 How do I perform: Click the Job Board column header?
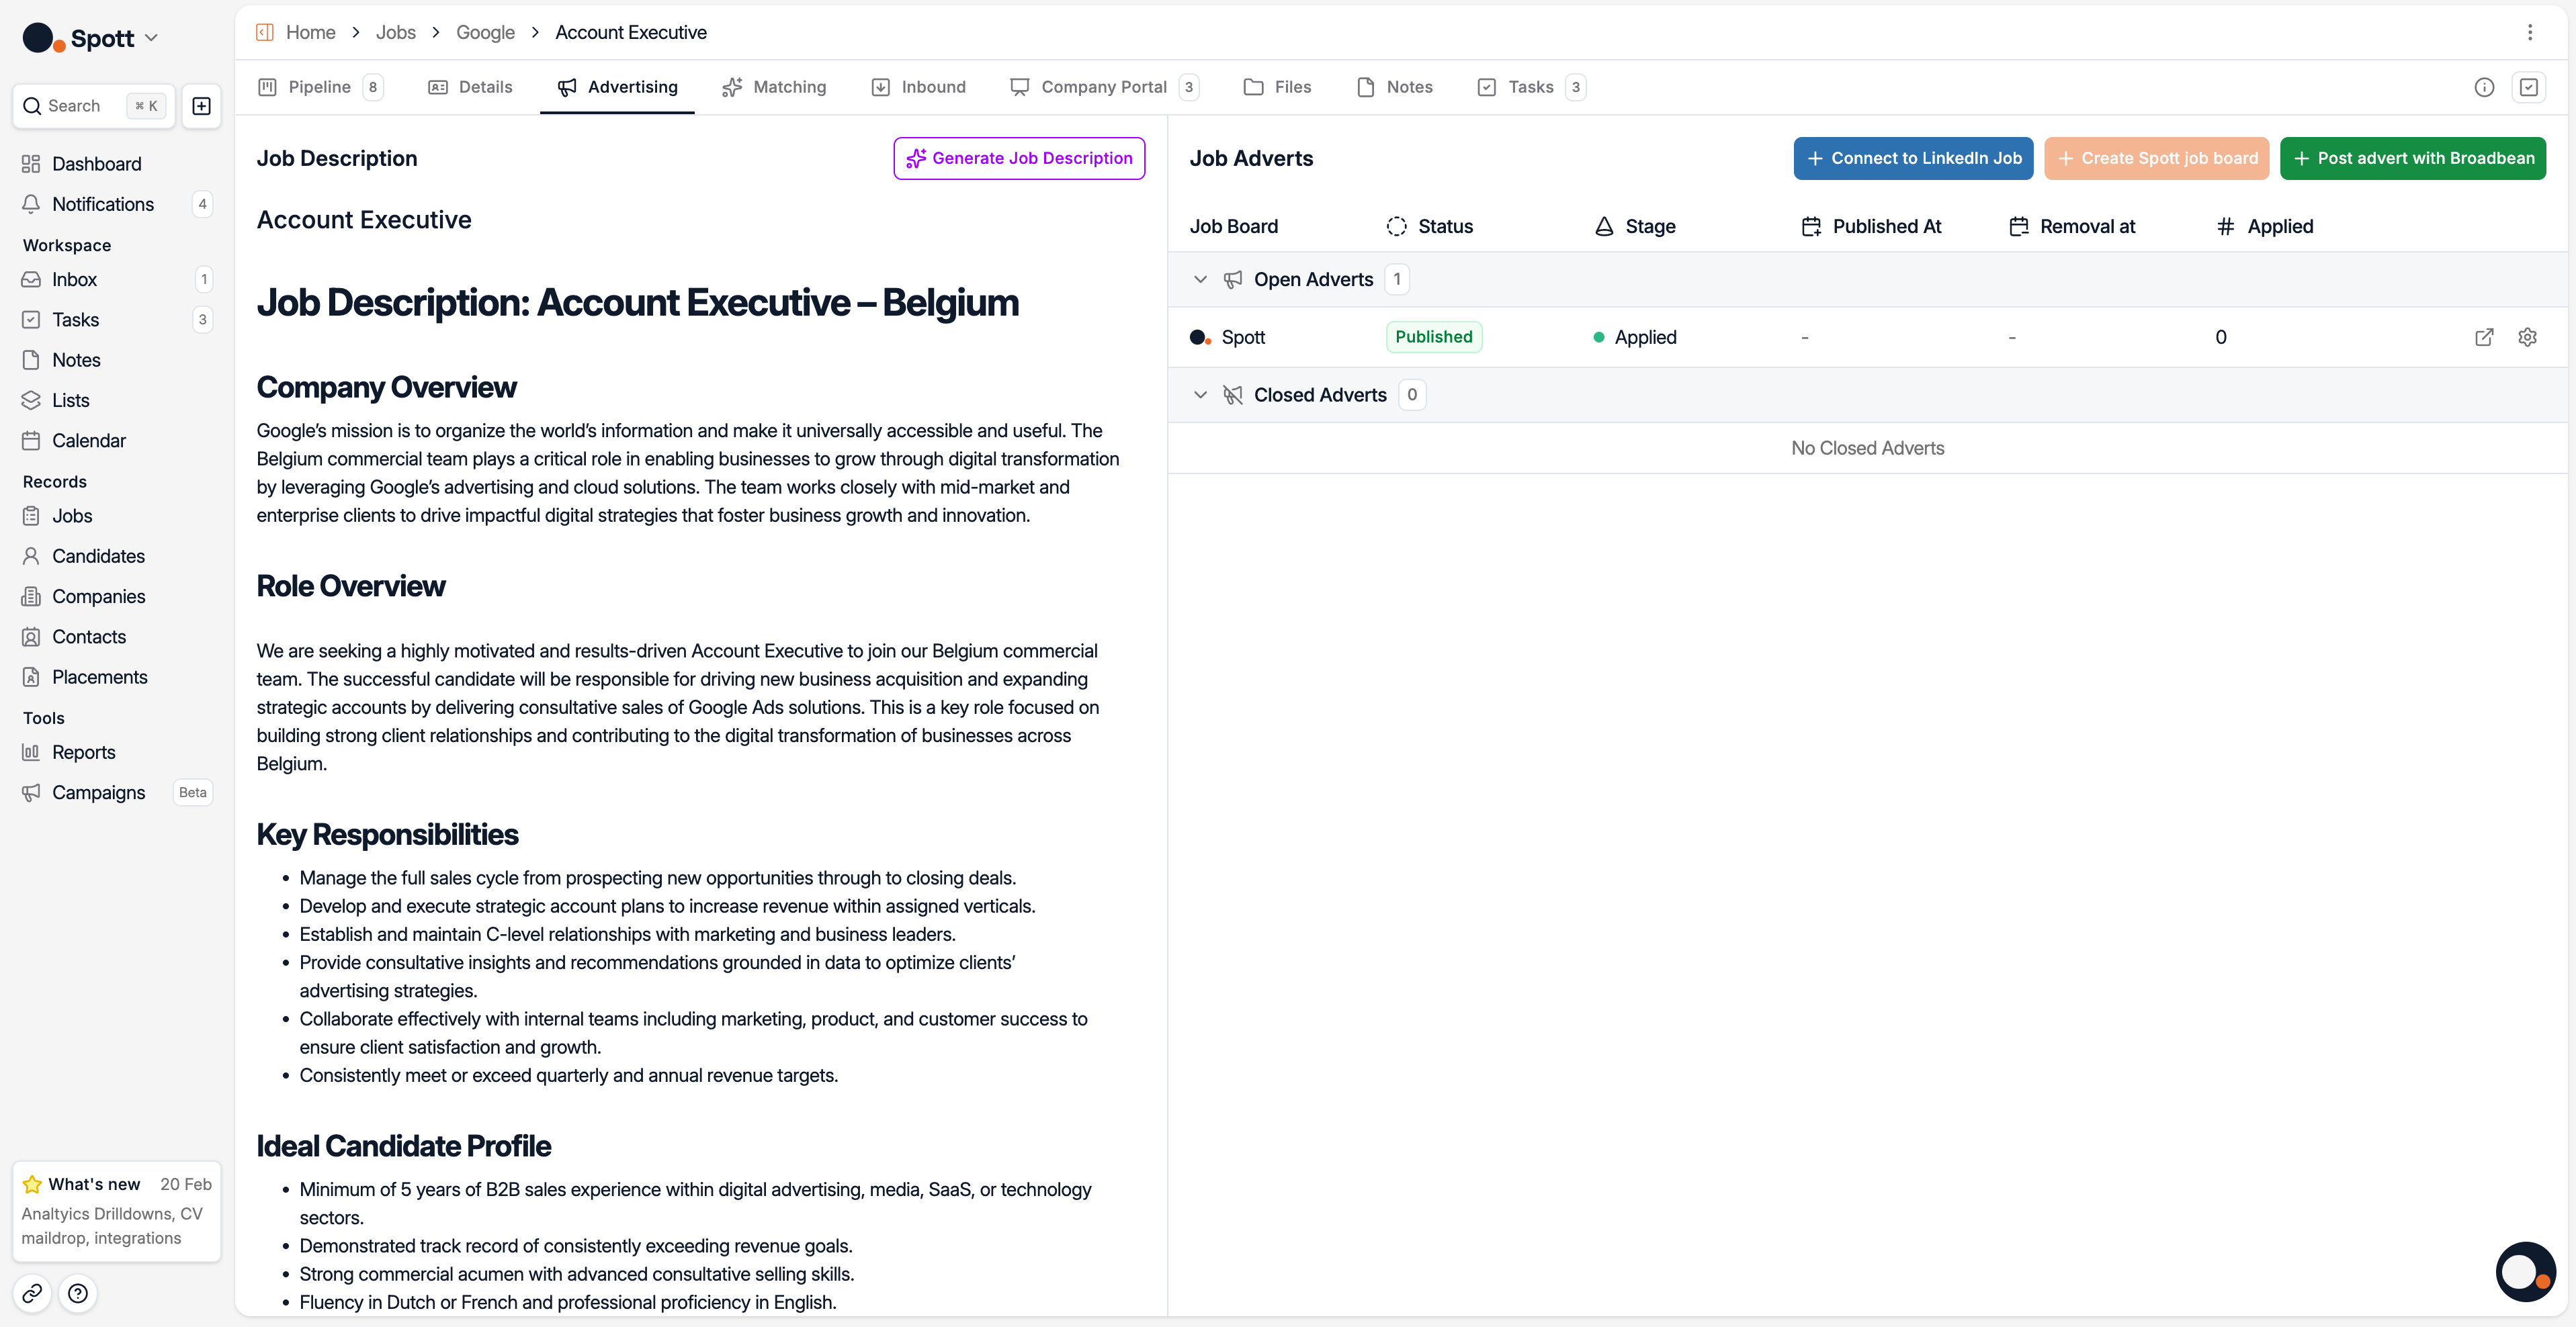tap(1234, 227)
